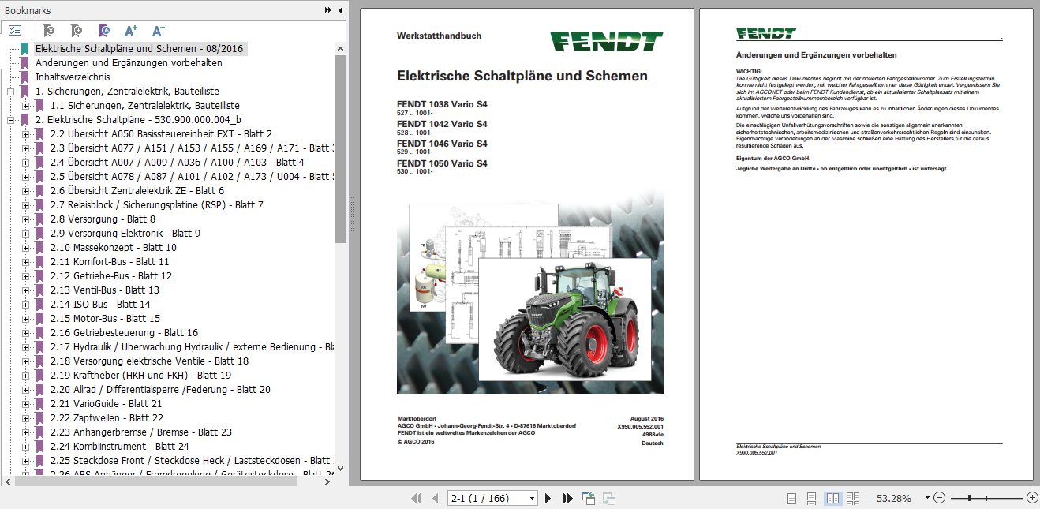The height and width of the screenshot is (509, 1040).
Task: Expand 1.1 Sicherungen, Zentralelektrik, Bauteilliste node
Action: pyautogui.click(x=26, y=106)
